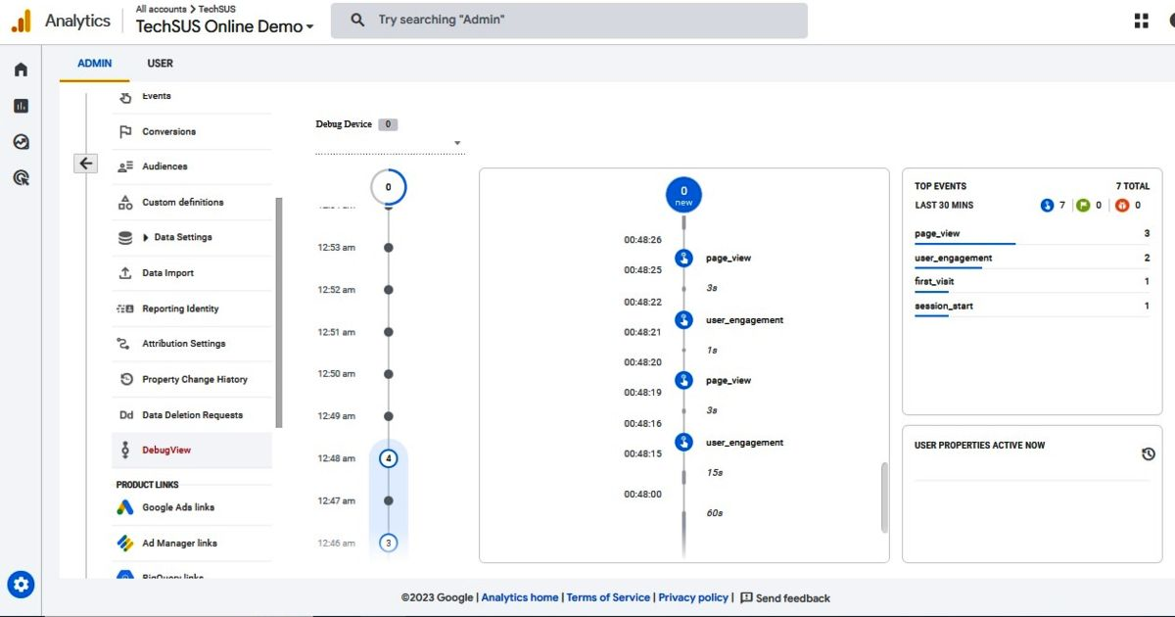Open Data Deletion Requests

click(x=192, y=415)
